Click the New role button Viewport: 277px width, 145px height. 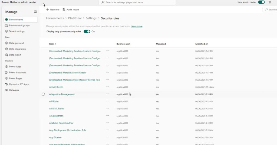point(53,10)
